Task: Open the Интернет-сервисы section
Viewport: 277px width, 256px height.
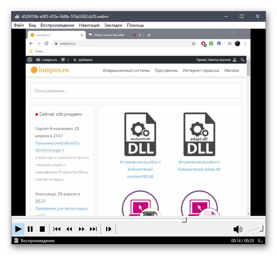Action: [x=201, y=71]
